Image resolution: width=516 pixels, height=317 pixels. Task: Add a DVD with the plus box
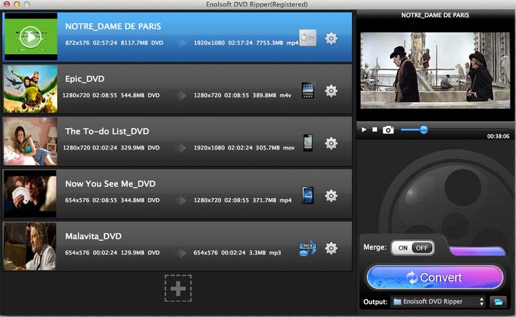pos(178,289)
